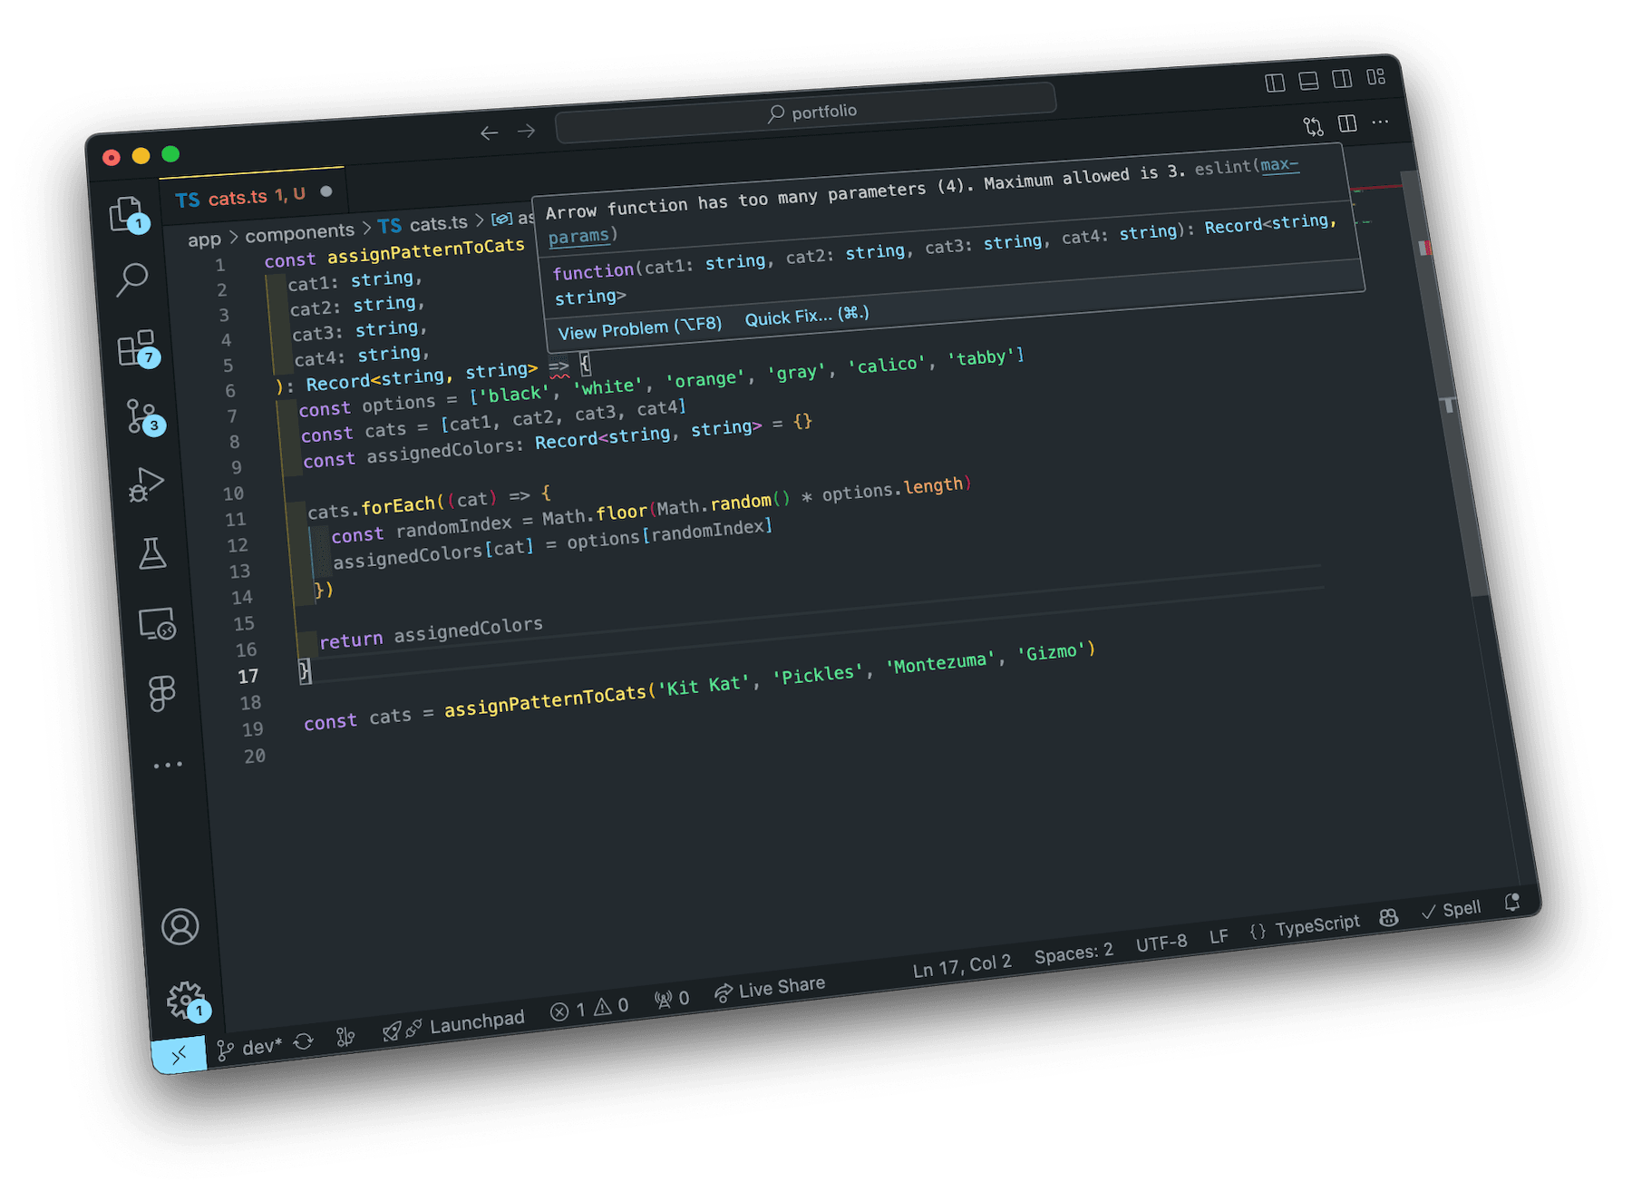Click View Problem in hover popup
Image resolution: width=1632 pixels, height=1192 pixels.
639,327
